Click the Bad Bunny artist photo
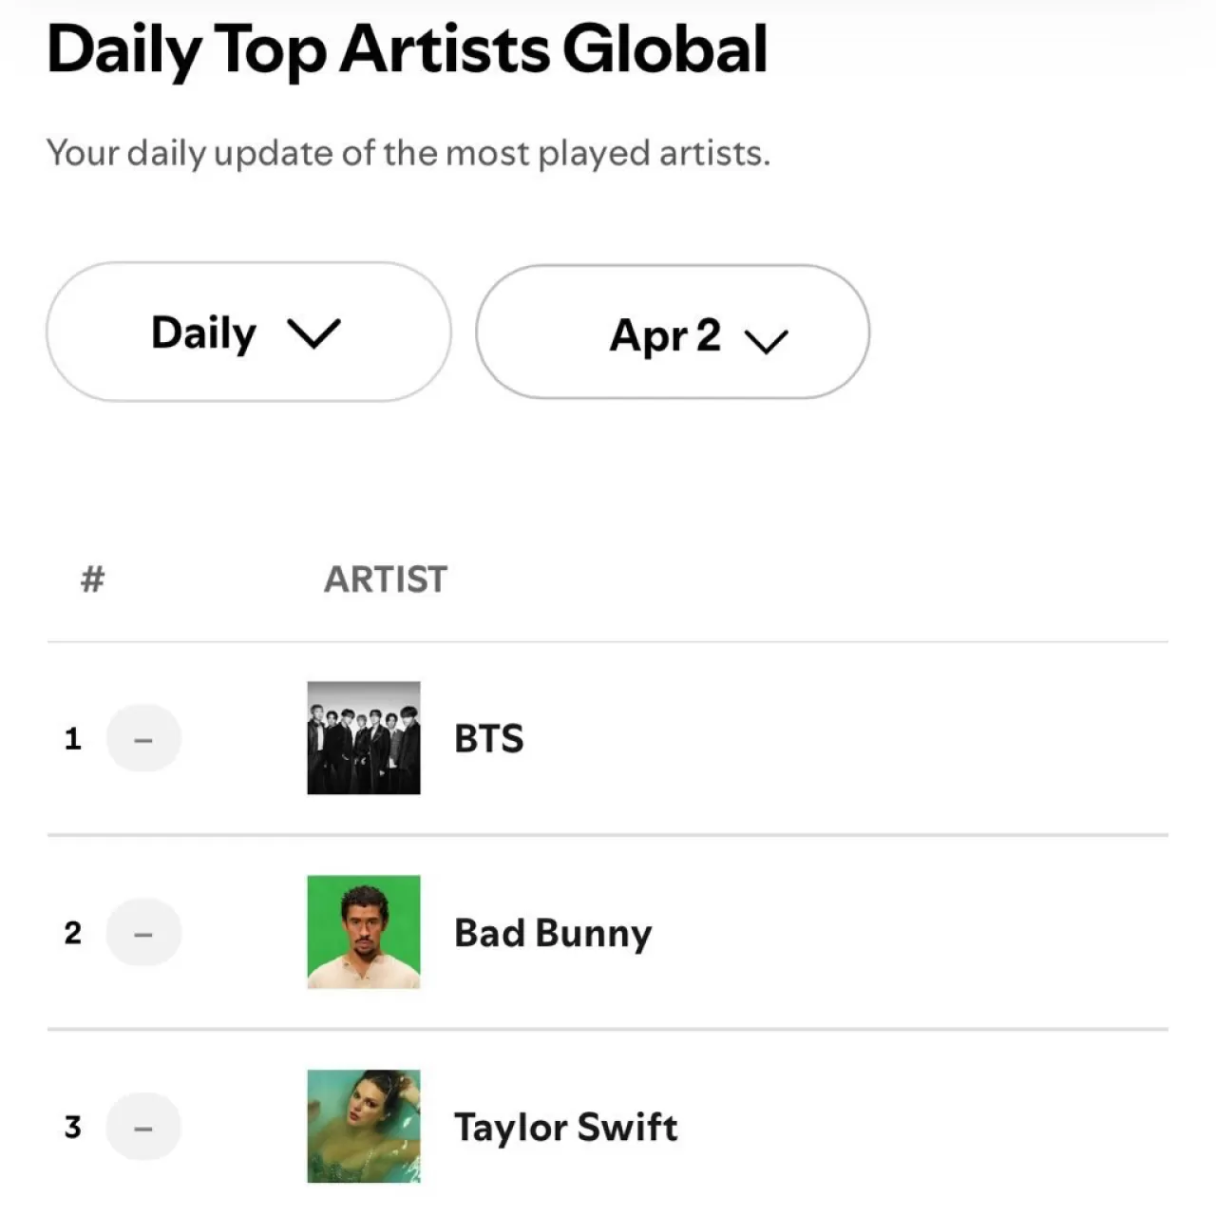The width and height of the screenshot is (1216, 1216). 365,932
